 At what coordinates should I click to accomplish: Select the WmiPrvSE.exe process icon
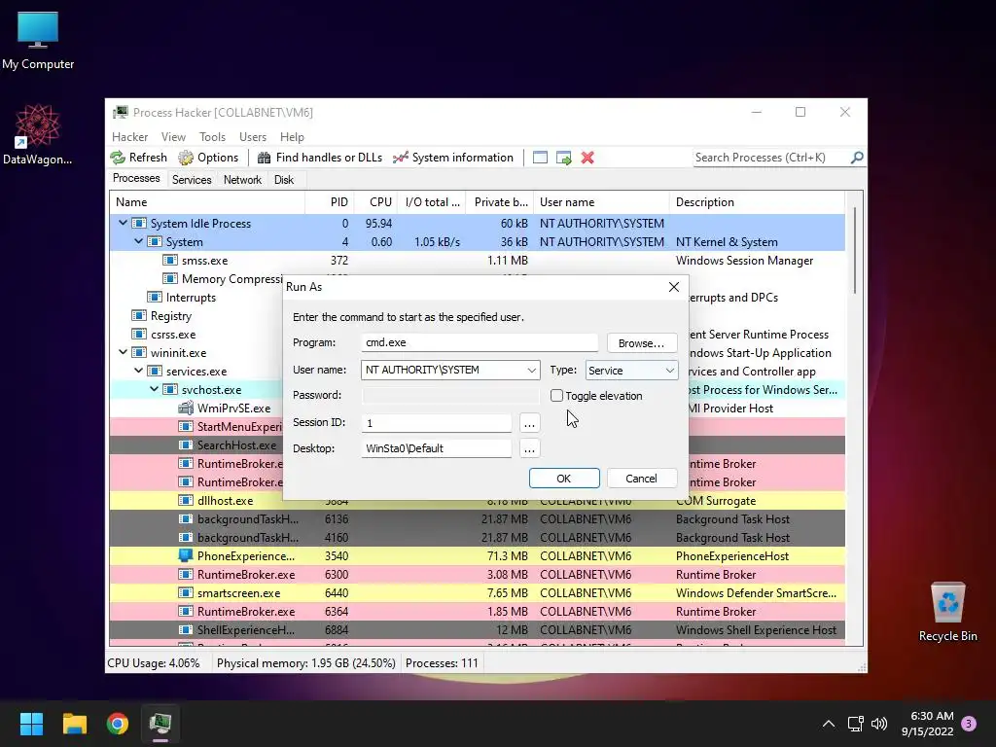coord(186,408)
